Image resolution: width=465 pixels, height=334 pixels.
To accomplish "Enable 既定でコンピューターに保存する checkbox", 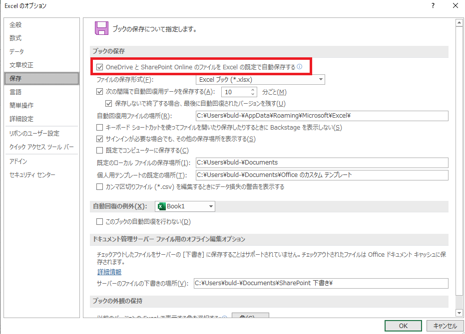I will point(100,151).
